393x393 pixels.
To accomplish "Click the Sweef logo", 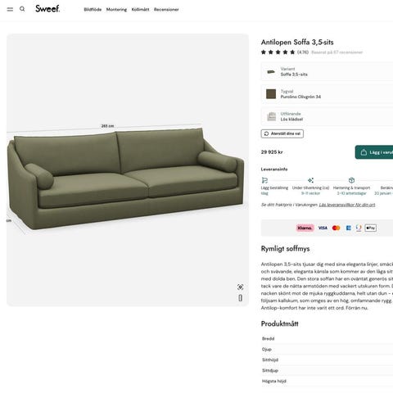I will (x=47, y=9).
